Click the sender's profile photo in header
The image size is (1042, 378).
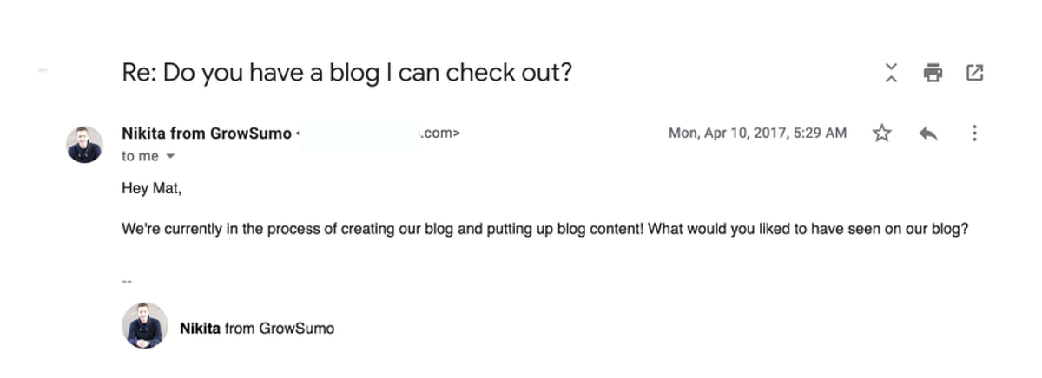(x=84, y=144)
